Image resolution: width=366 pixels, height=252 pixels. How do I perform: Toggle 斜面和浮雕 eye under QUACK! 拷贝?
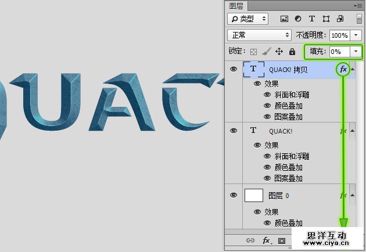coord(267,95)
